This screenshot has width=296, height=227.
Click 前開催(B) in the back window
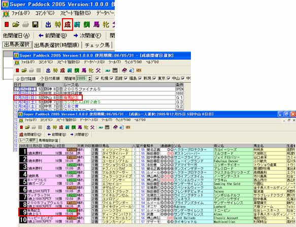click(52, 35)
